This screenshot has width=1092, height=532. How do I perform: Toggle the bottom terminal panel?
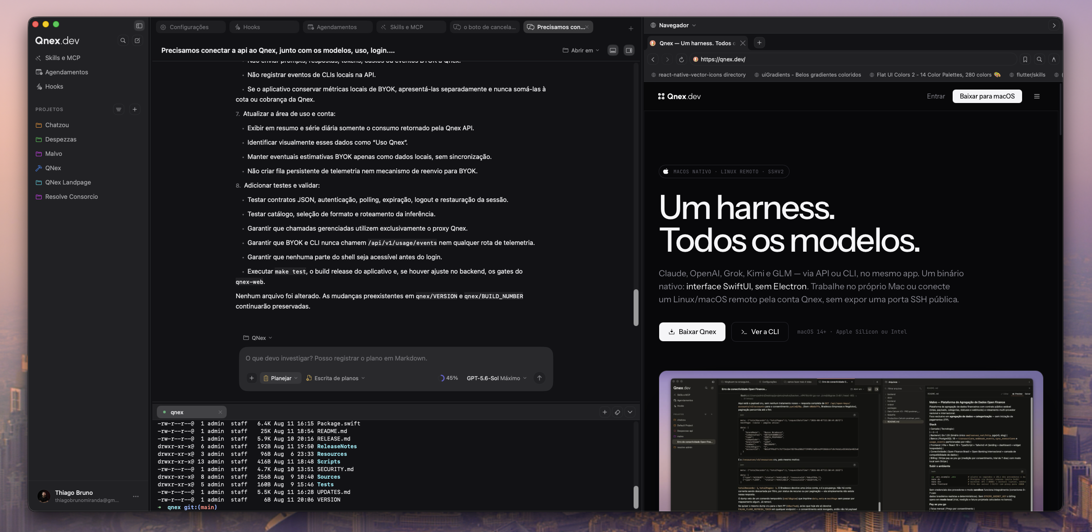[x=613, y=50]
